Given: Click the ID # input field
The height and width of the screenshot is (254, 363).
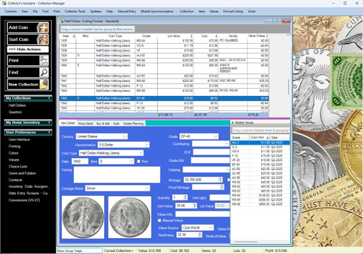Looking at the screenshot, I should click(211, 152).
